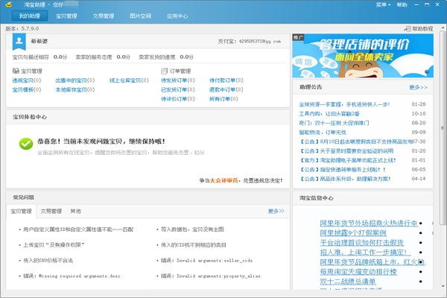Open news 阿里年货节品牌纸箱上市
The height and width of the screenshot is (298, 447).
[372, 262]
